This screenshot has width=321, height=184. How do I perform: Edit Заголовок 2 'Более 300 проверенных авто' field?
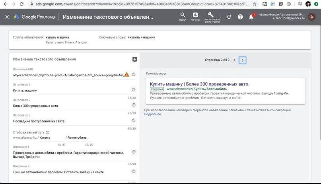tap(72, 106)
